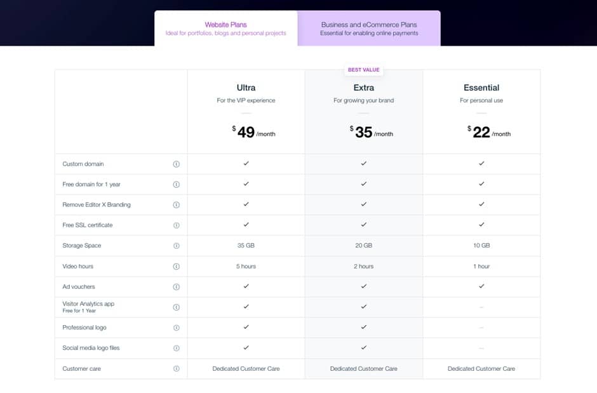This screenshot has width=597, height=393.
Task: Click info icon for Free domain for 1 year
Action: (x=177, y=184)
